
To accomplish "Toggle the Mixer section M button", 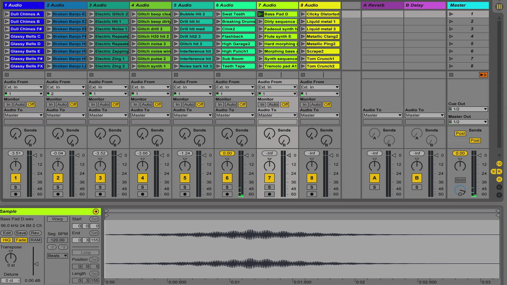I will [x=499, y=179].
